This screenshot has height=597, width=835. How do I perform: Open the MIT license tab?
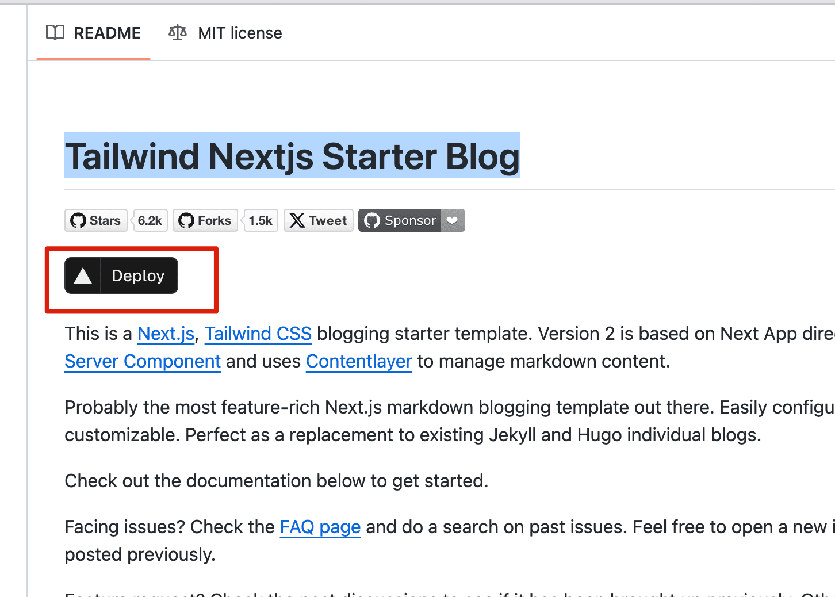(240, 33)
